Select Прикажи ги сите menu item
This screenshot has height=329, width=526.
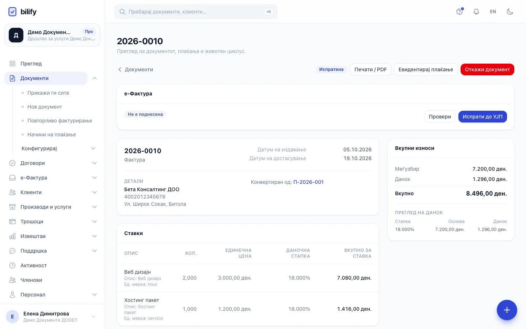click(48, 93)
